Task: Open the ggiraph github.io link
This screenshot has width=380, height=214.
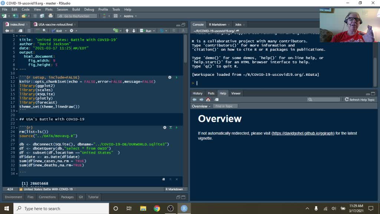Action: click(x=303, y=133)
